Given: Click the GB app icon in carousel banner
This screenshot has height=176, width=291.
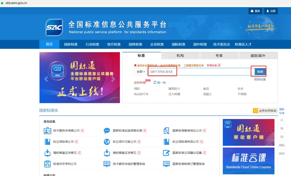Looking at the screenshot, I should (58, 71).
